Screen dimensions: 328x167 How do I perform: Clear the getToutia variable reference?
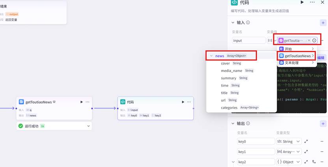(x=309, y=40)
